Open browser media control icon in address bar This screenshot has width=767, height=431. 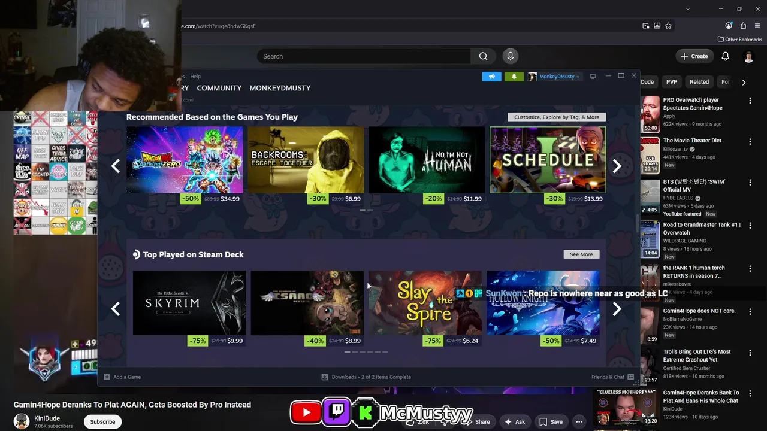point(645,26)
